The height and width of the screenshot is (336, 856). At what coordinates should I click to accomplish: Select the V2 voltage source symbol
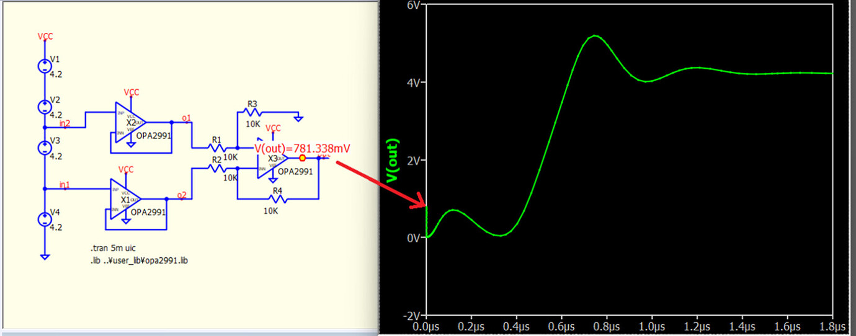(x=45, y=106)
